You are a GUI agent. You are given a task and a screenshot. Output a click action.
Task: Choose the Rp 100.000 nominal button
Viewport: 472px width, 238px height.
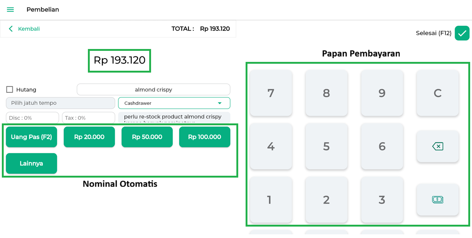point(205,137)
